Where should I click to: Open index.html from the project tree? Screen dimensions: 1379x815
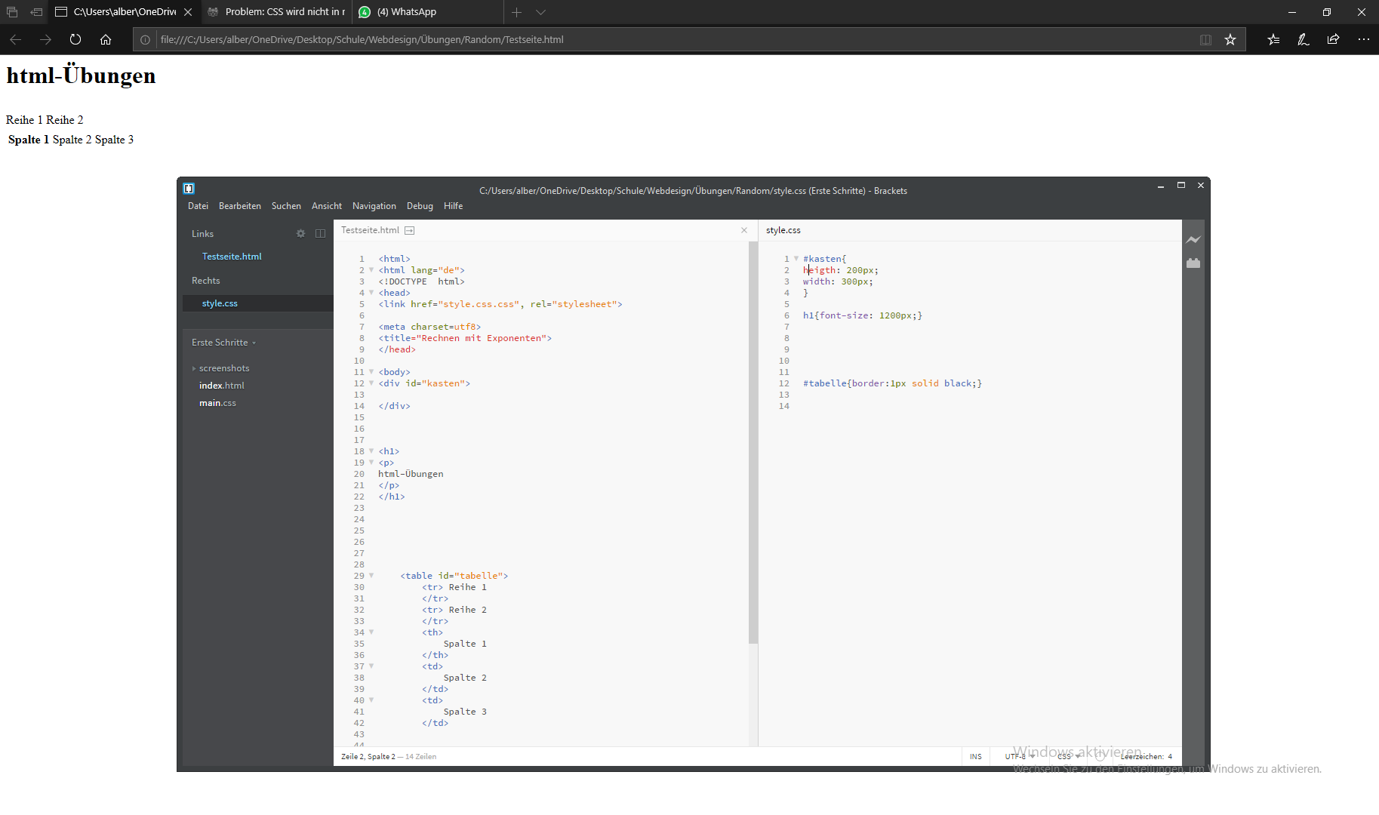click(x=221, y=386)
